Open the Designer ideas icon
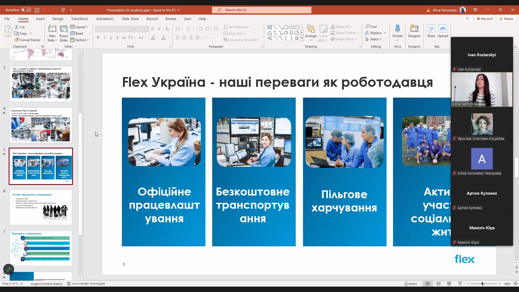The width and height of the screenshot is (519, 292). (x=414, y=28)
